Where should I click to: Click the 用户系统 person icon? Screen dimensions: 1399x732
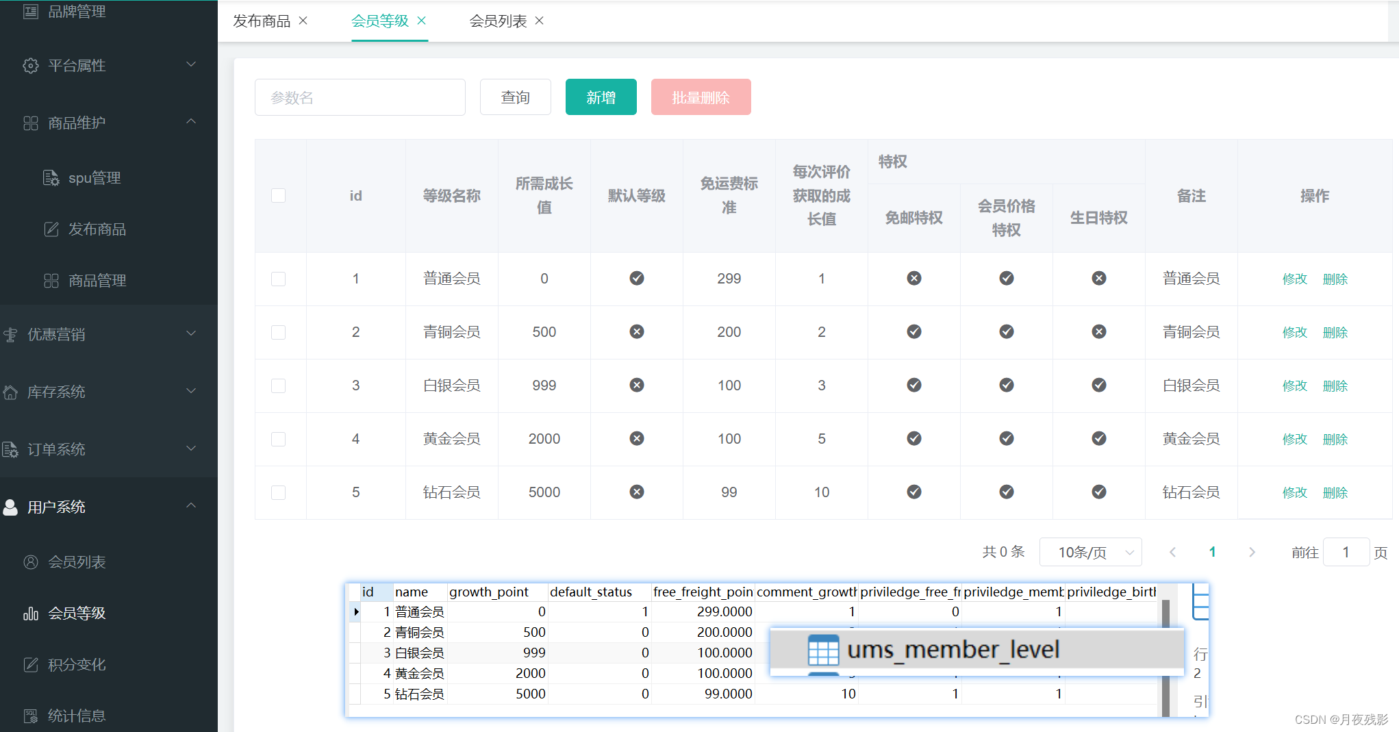coord(10,507)
